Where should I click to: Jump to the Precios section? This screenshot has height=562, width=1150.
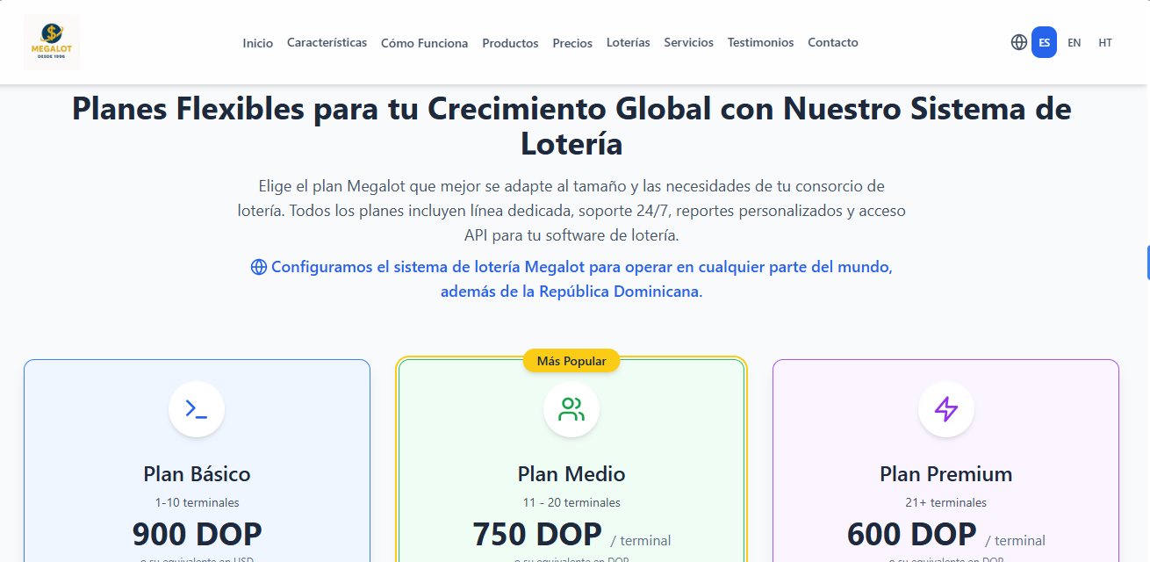(572, 43)
